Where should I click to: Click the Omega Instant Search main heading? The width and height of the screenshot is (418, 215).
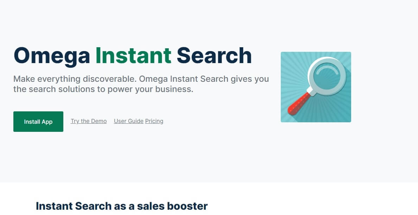pyautogui.click(x=133, y=55)
